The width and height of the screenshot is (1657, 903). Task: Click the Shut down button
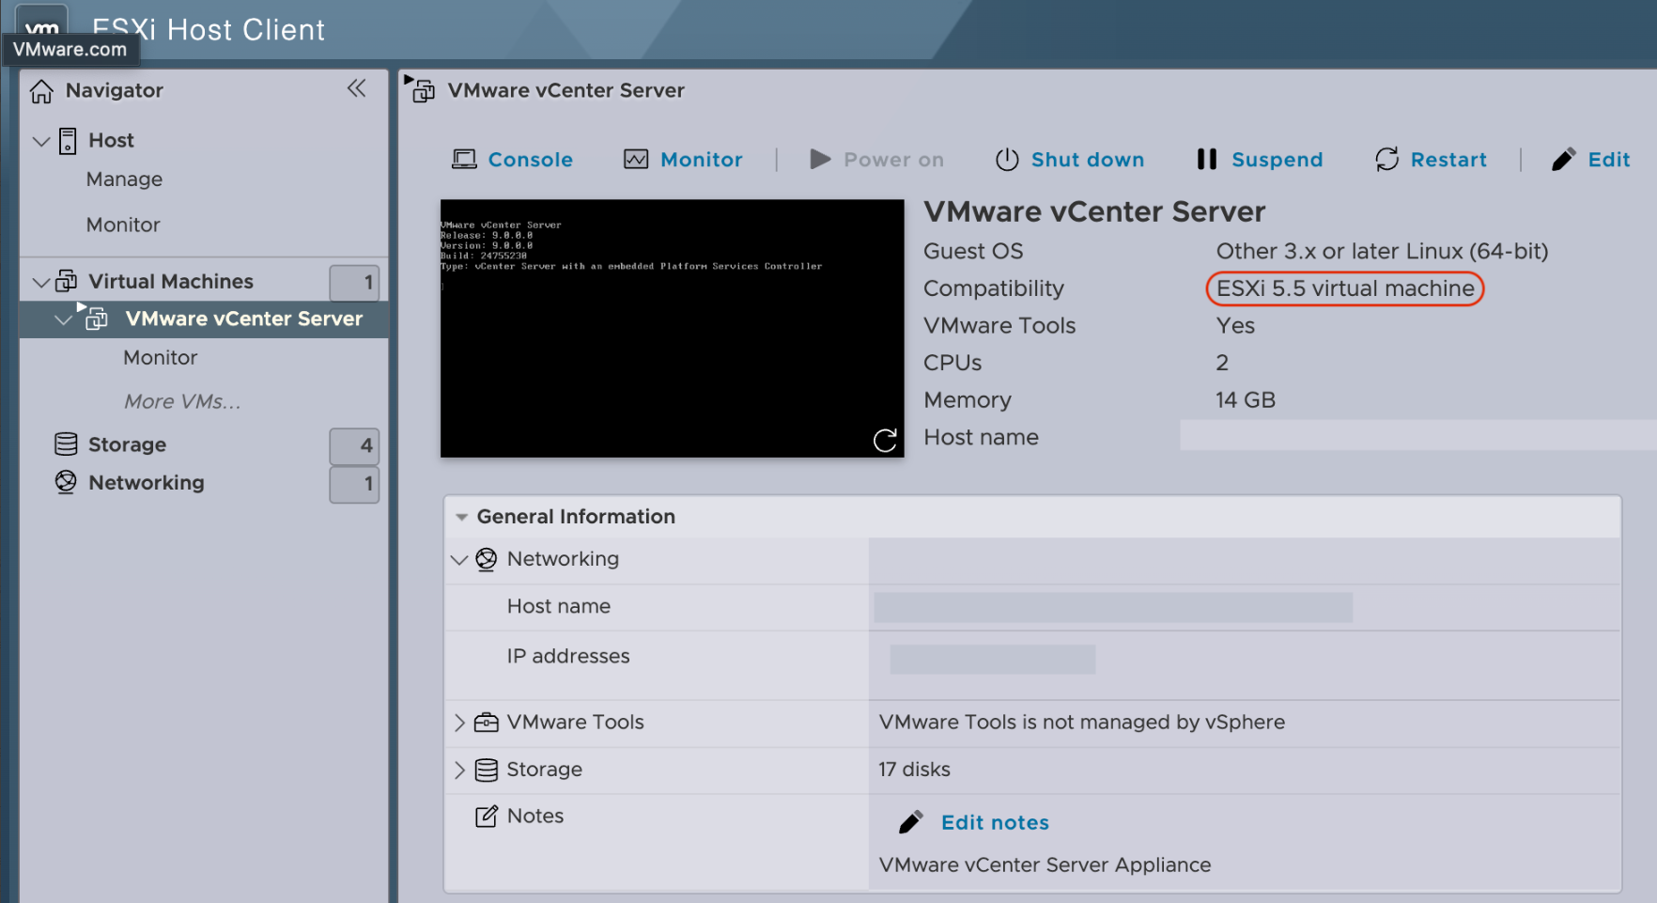point(1070,160)
